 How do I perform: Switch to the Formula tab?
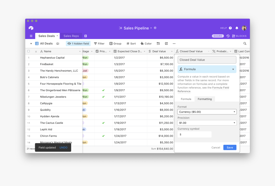pyautogui.click(x=186, y=99)
